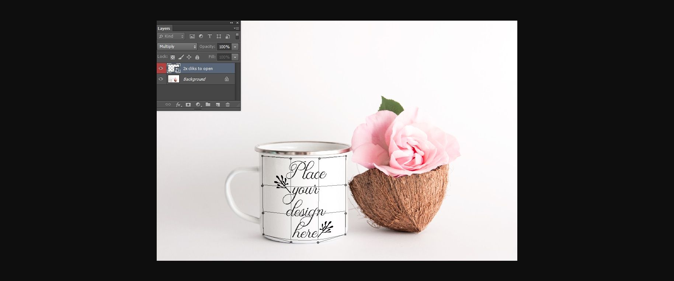674x281 pixels.
Task: Click the panel bottom resize grip
Action: pos(198,109)
